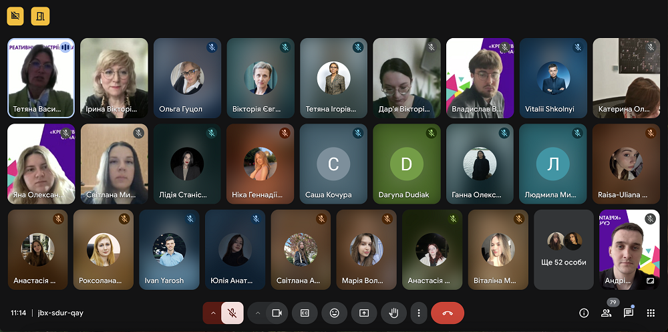Image resolution: width=668 pixels, height=332 pixels.
Task: Raise your hand in the meeting
Action: pos(393,313)
